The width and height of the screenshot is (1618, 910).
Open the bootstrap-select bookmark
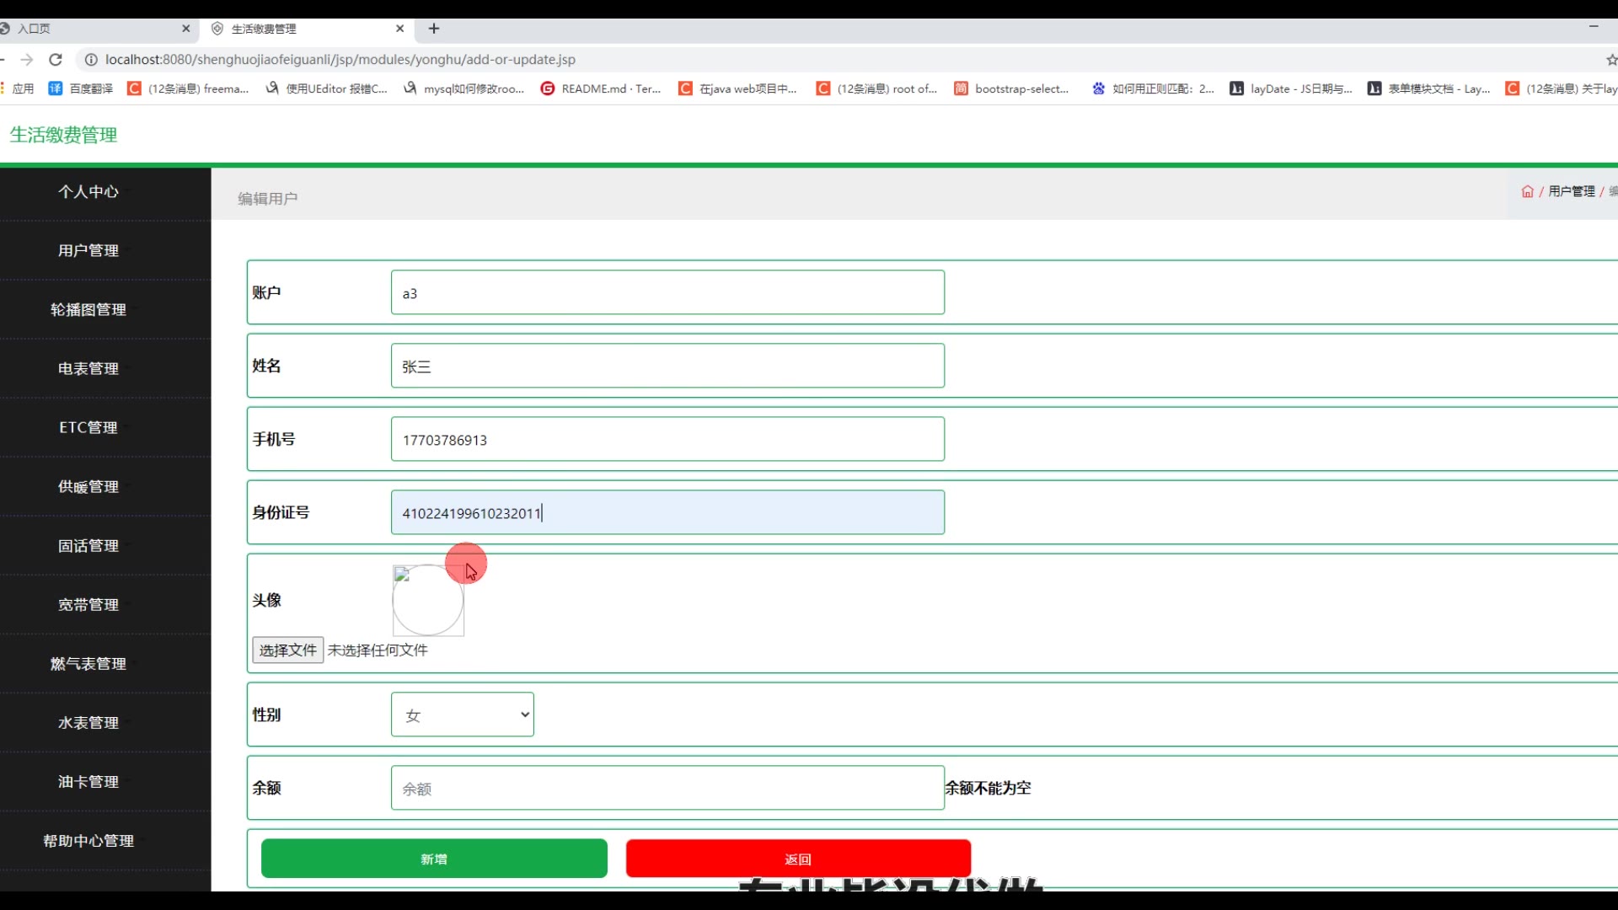point(1011,88)
